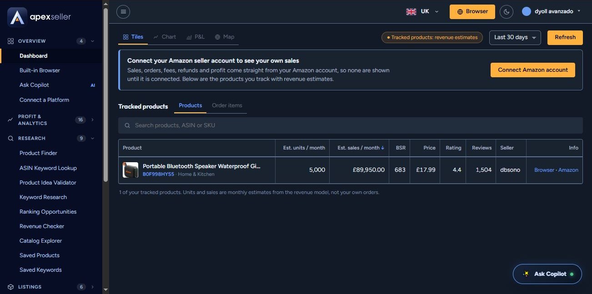Sort by Rating column header
The image size is (592, 294).
coord(453,148)
